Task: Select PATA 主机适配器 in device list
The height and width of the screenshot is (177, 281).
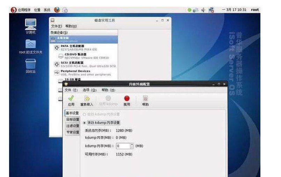Action: 84,47
